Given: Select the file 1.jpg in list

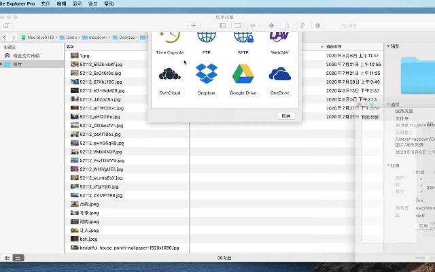Looking at the screenshot, I should click(x=84, y=56).
